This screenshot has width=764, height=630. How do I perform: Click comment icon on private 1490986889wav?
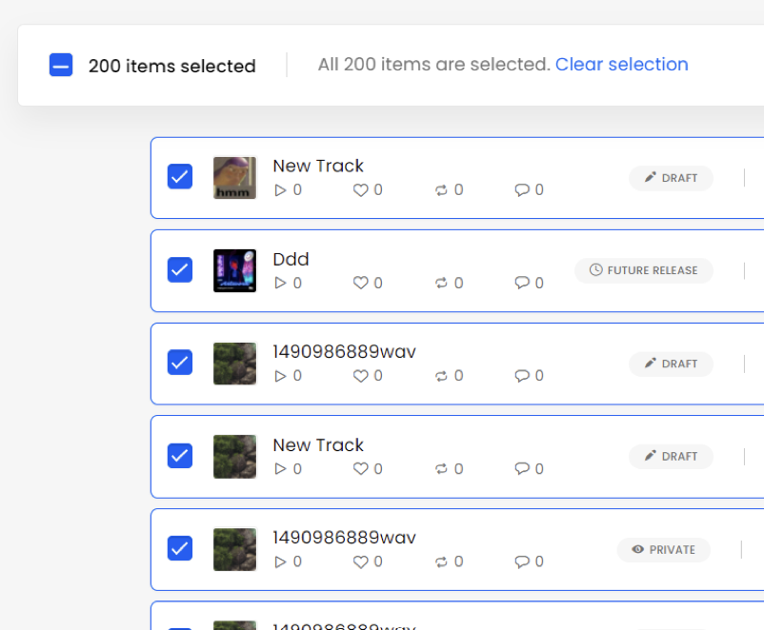pos(522,561)
